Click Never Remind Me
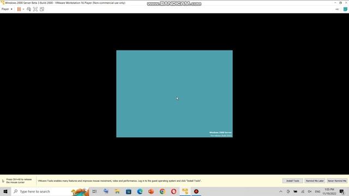This screenshot has height=196, width=349. pos(337,181)
